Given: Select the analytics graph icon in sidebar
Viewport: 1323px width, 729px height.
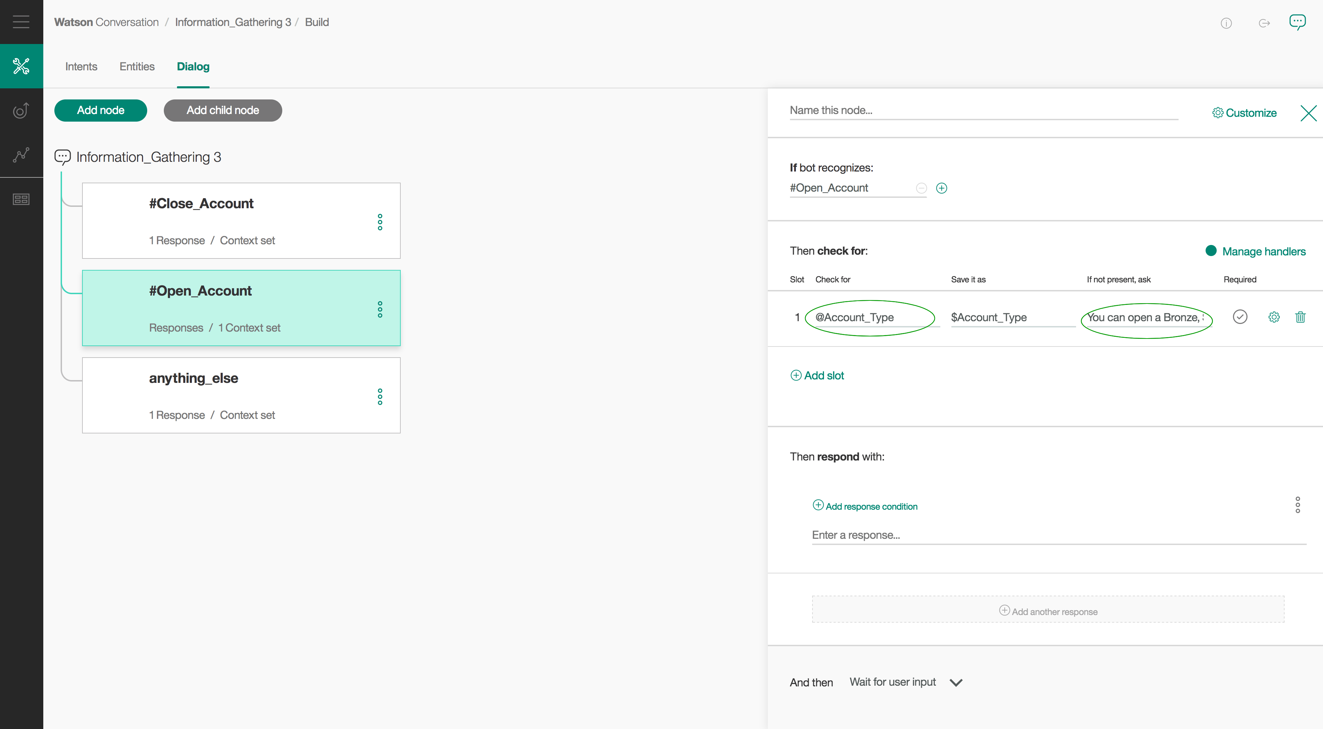Looking at the screenshot, I should [x=21, y=155].
